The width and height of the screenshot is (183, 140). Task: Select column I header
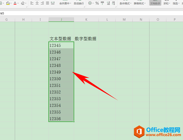[40, 20]
